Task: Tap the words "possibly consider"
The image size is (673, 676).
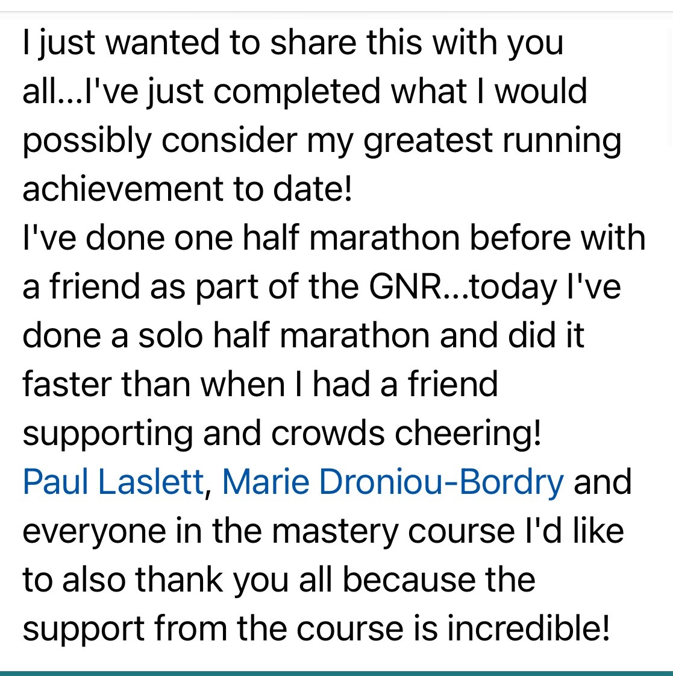Action: pyautogui.click(x=160, y=140)
